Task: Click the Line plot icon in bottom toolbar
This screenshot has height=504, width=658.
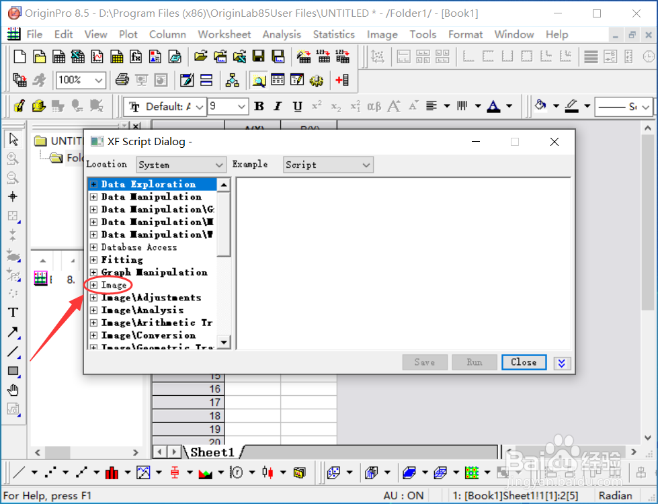Action: tap(19, 473)
